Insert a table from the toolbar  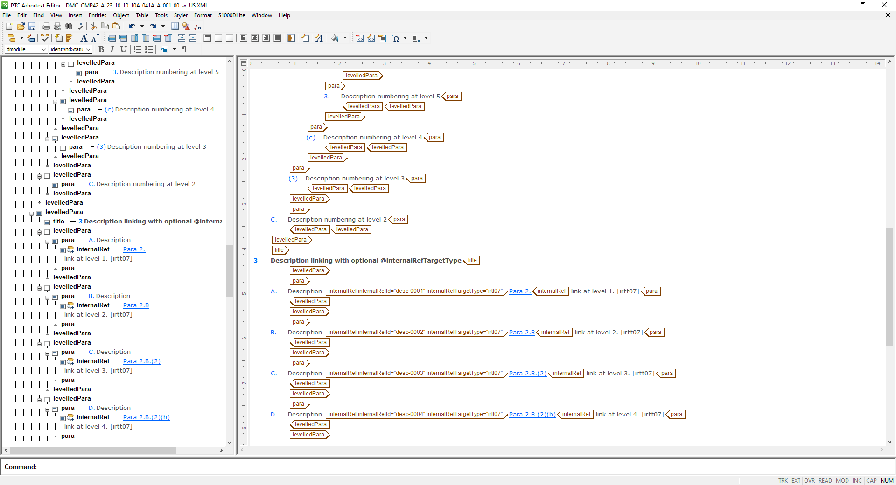175,26
